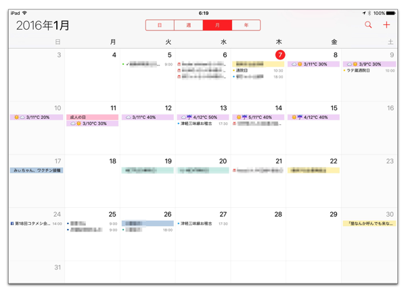
Task: Open weather event 3/11°C 30% on the 8th
Action: click(314, 64)
